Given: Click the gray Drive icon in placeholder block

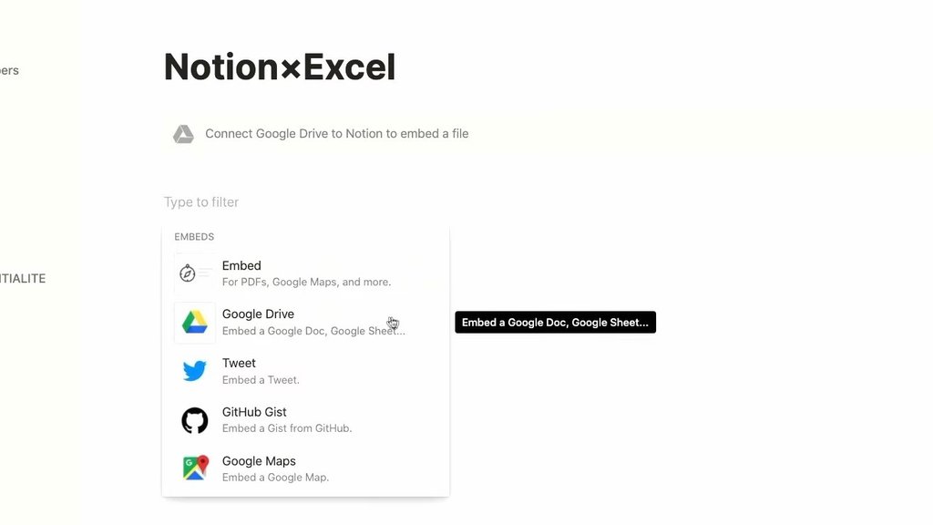Looking at the screenshot, I should [x=183, y=134].
